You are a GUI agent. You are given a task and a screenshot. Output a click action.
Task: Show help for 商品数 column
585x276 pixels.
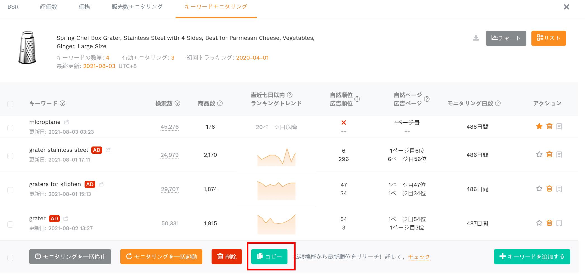(x=220, y=103)
